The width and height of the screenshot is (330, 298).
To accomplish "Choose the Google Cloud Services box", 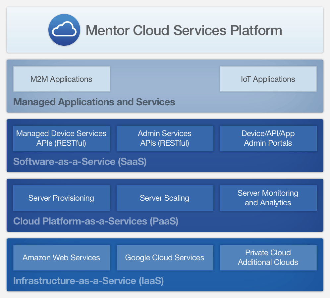I will [165, 258].
